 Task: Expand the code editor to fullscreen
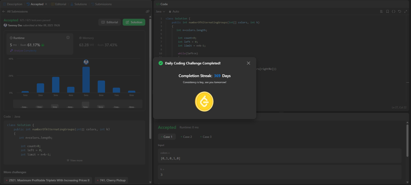(x=405, y=12)
